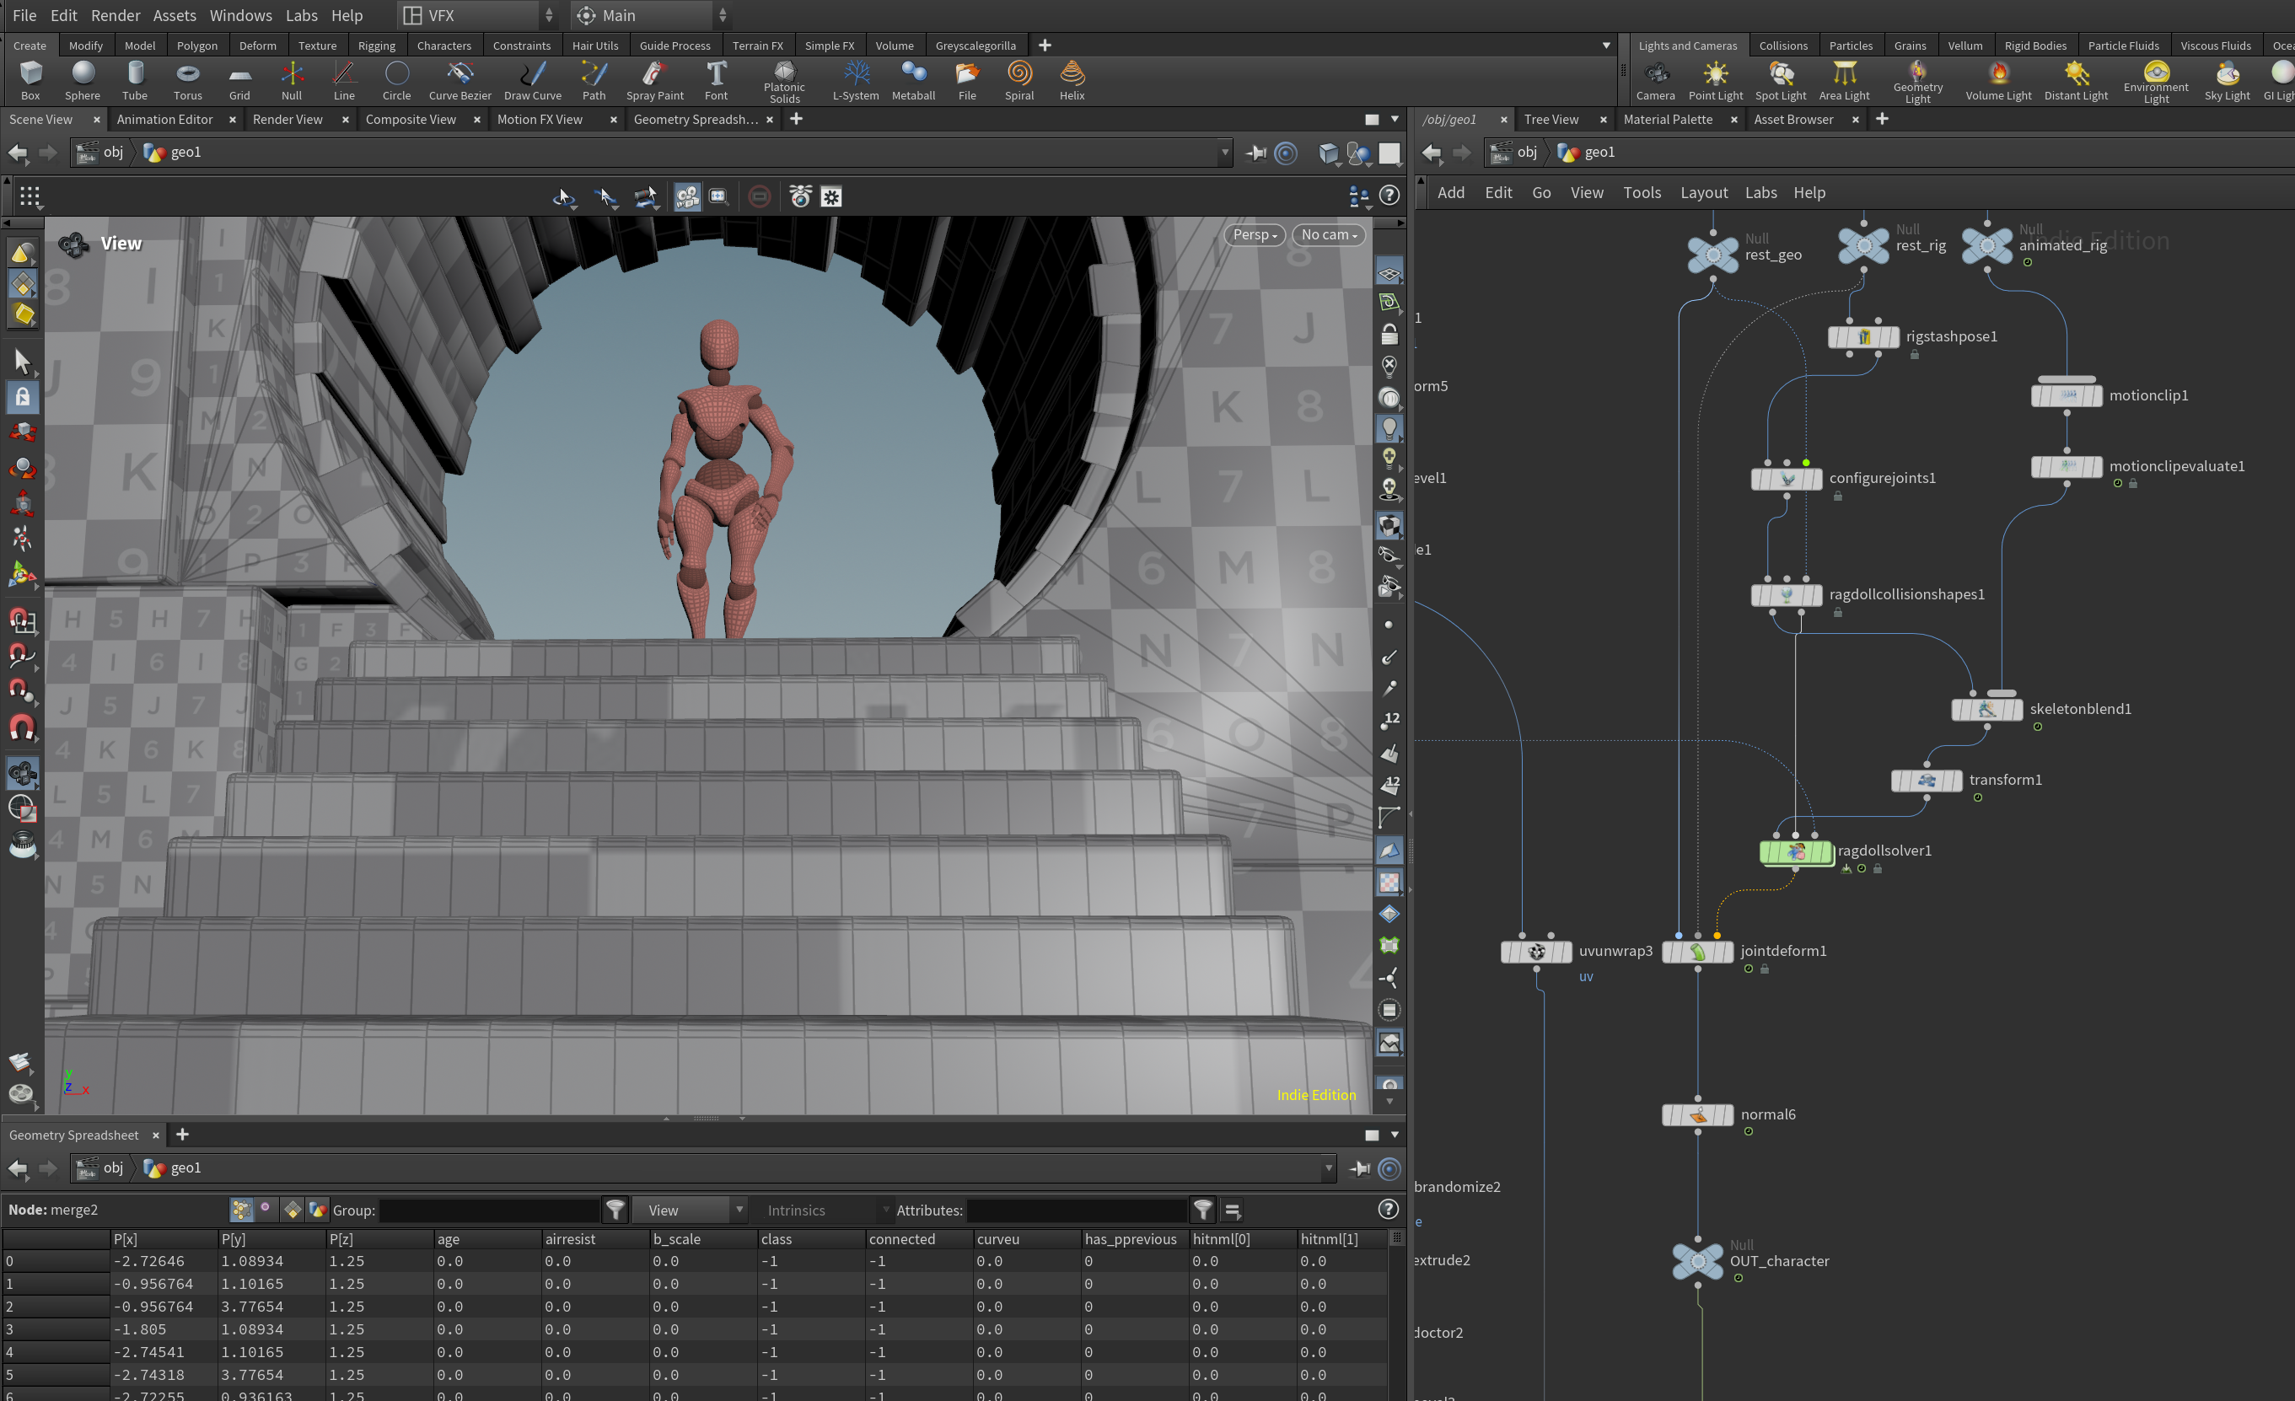This screenshot has width=2295, height=1401.
Task: Create an Area Light
Action: 1844,80
